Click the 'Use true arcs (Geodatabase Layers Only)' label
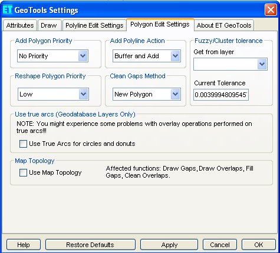The image size is (280, 253). pyautogui.click(x=75, y=114)
